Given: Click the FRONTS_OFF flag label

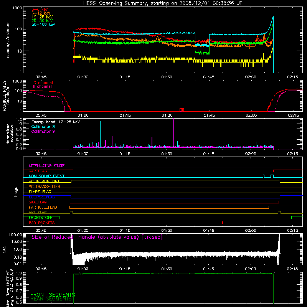Looking at the screenshot, I should (x=40, y=218).
